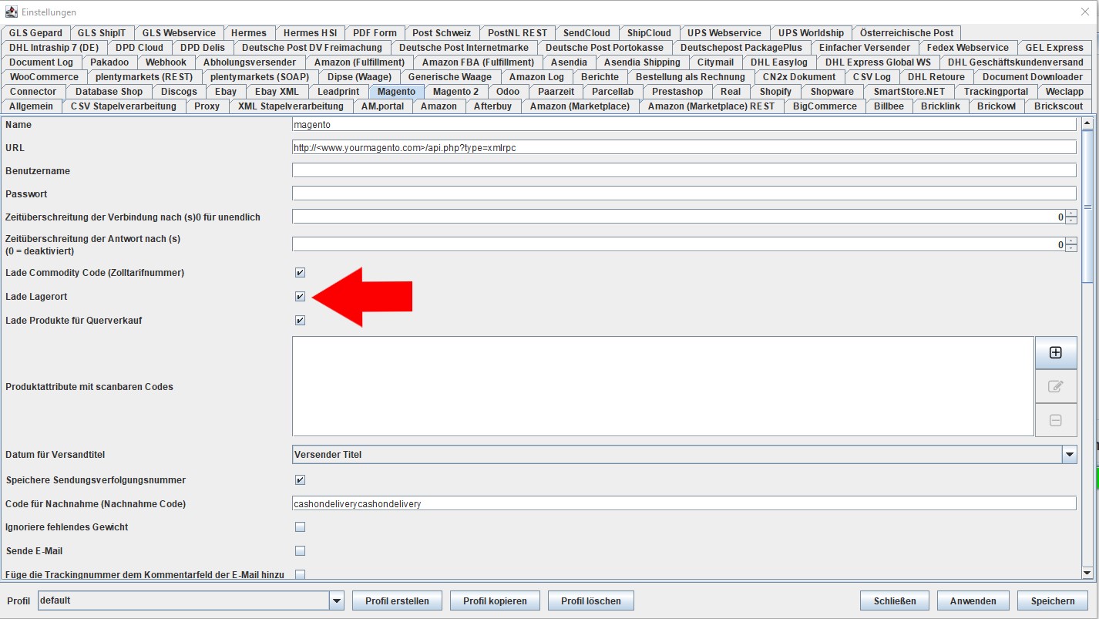The height and width of the screenshot is (619, 1099).
Task: Switch to the Webhook tab
Action: (166, 62)
